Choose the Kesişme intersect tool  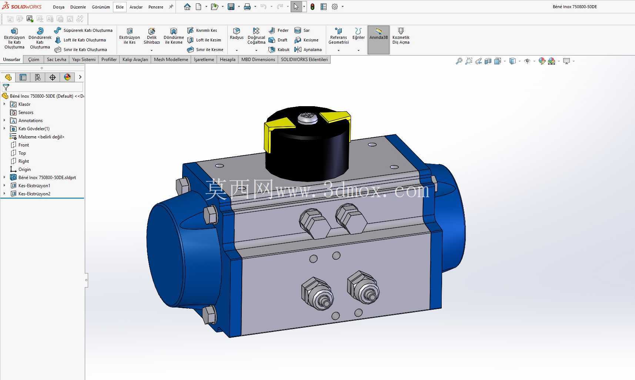[x=307, y=40]
